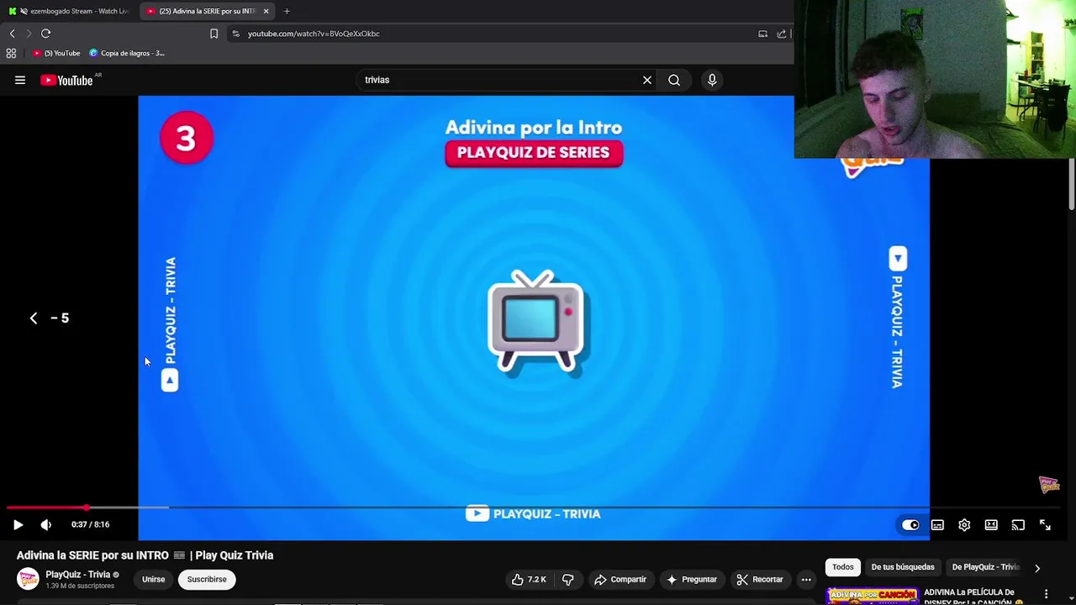1076x605 pixels.
Task: Open video settings gear
Action: [x=964, y=525]
